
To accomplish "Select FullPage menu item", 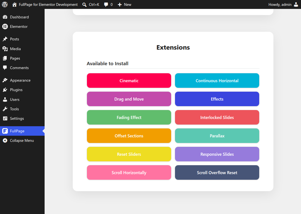I will pos(22,131).
